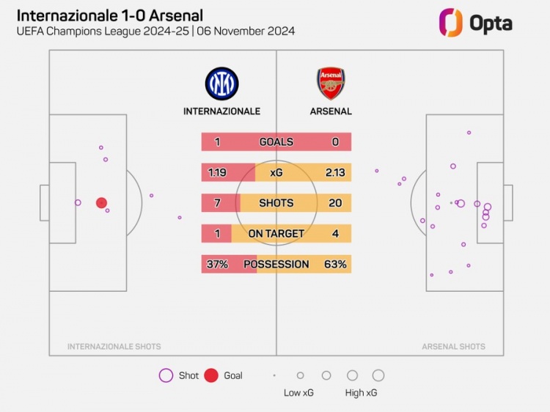
Task: Click the smallest Low xG legend dot
Action: tap(274, 375)
